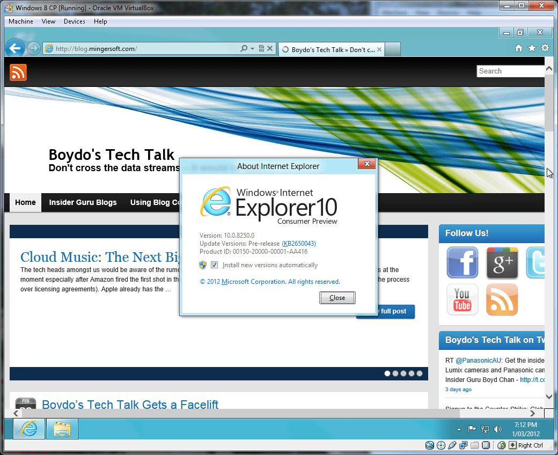
Task: Click the Microsoft Corporation copyright link
Action: 270,281
